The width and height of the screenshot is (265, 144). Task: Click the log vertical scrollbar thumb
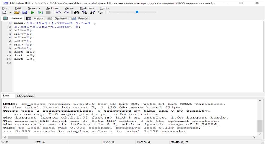260,126
